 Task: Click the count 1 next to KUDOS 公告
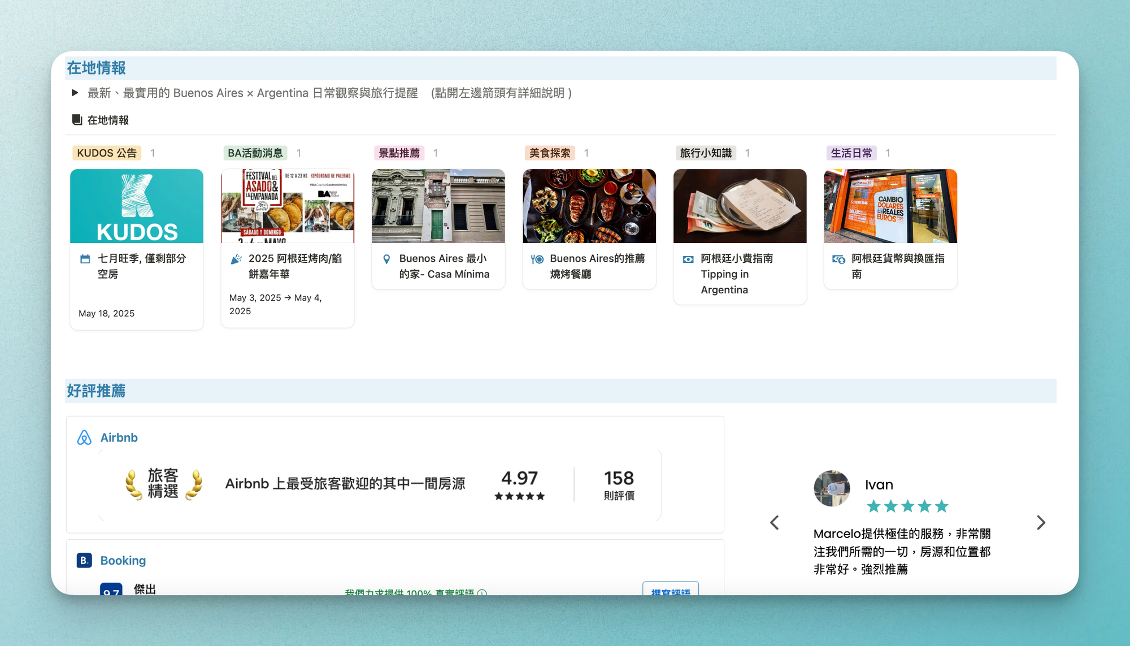tap(153, 153)
